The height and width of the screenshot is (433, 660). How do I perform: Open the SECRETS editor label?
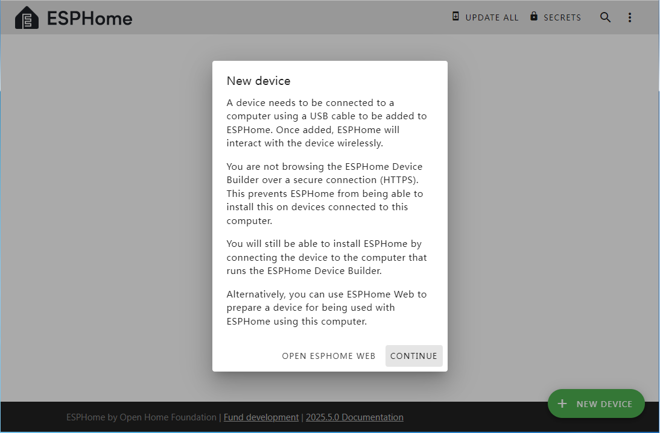click(x=562, y=17)
